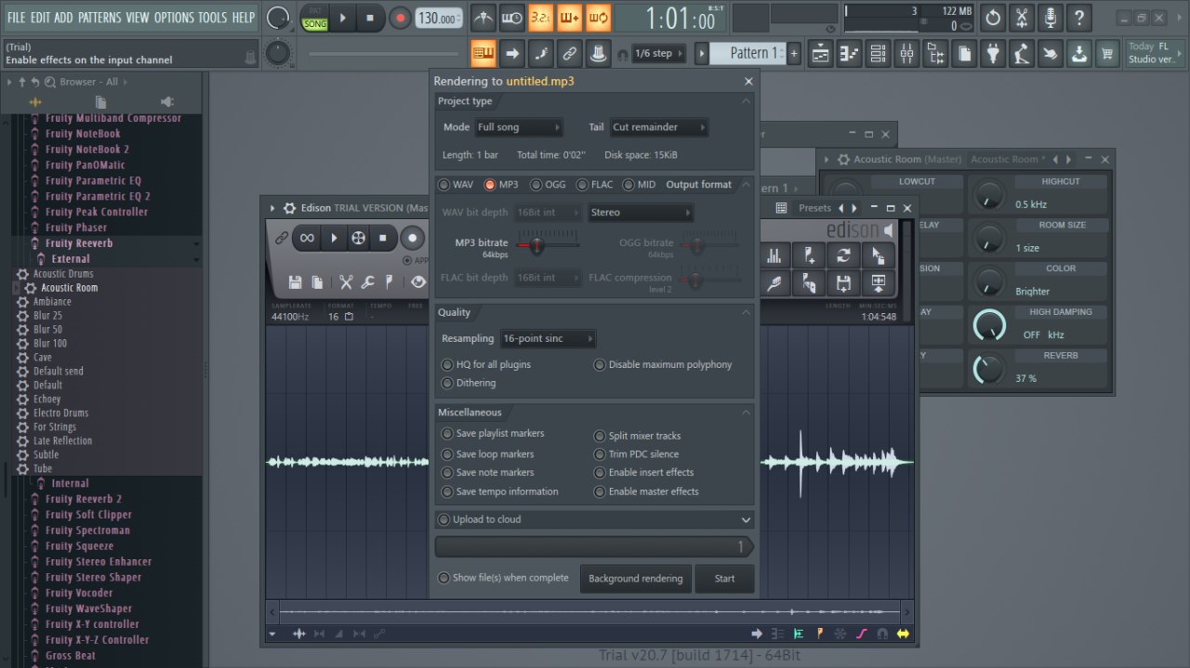The height and width of the screenshot is (668, 1190).
Task: Click Edison's save floppy disk icon
Action: coord(295,282)
